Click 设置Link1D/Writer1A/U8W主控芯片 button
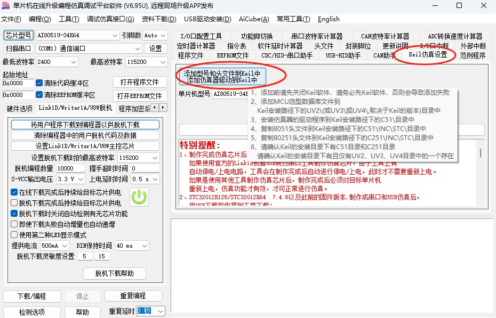This screenshot has height=318, width=496. pos(85,146)
